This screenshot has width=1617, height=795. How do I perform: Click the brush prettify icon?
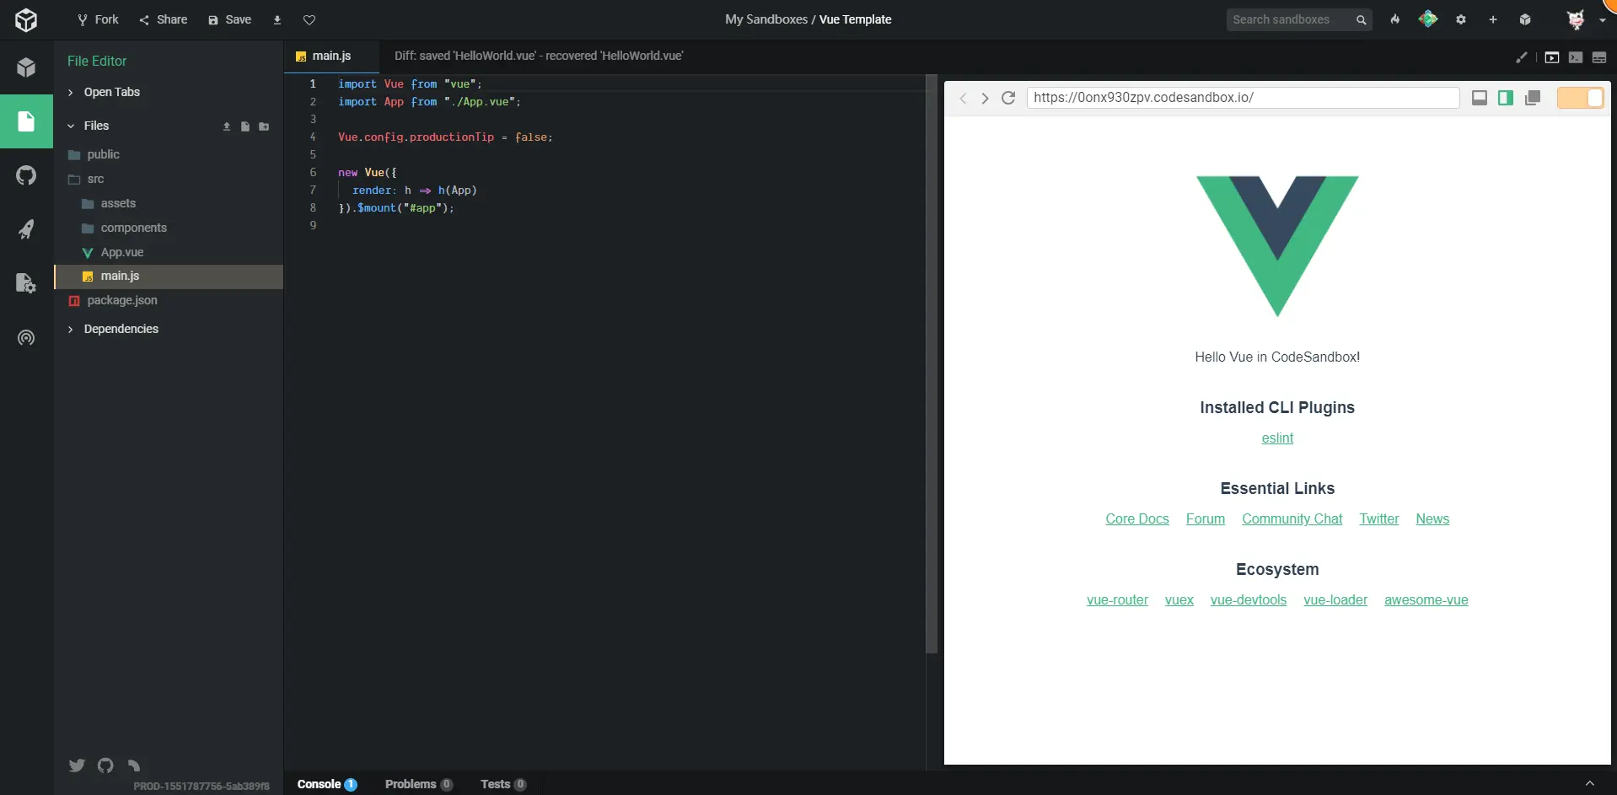click(1521, 57)
